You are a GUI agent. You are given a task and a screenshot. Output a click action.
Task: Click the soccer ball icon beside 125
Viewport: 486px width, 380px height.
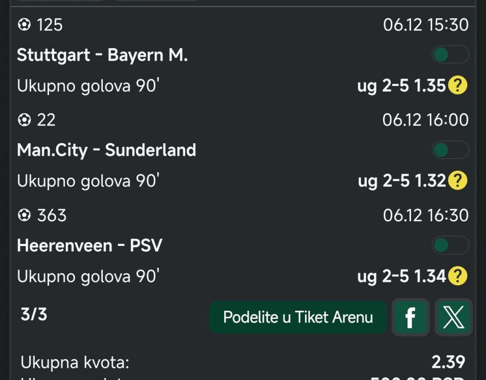(24, 25)
